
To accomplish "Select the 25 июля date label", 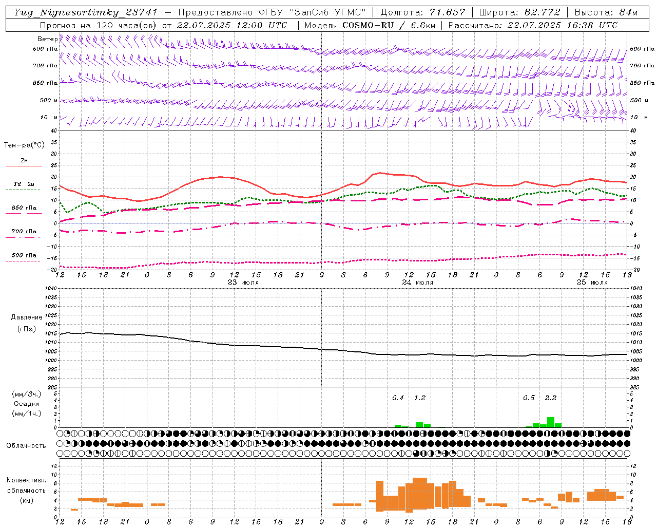I will (592, 283).
